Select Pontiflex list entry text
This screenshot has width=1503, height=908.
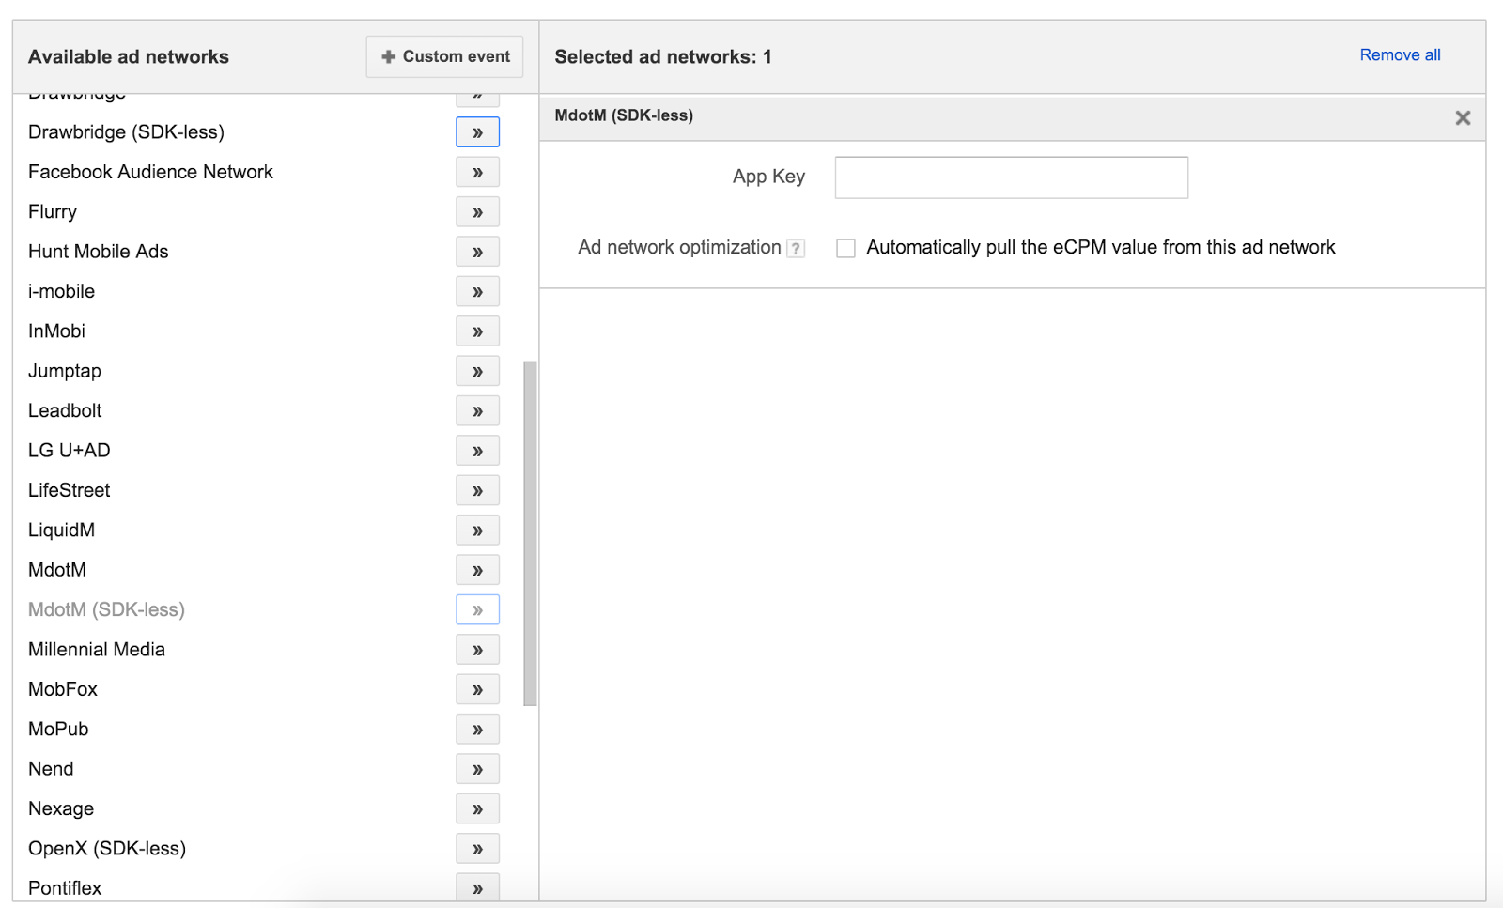[x=65, y=887]
